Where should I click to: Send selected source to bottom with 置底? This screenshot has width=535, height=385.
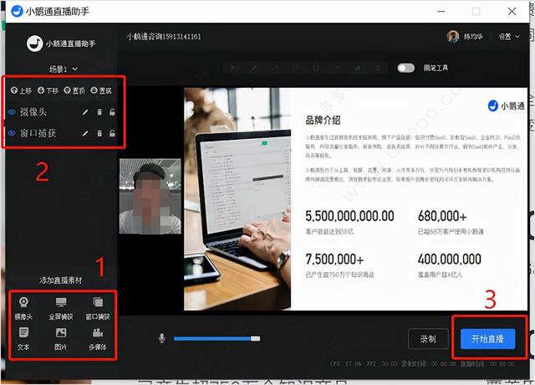(101, 90)
